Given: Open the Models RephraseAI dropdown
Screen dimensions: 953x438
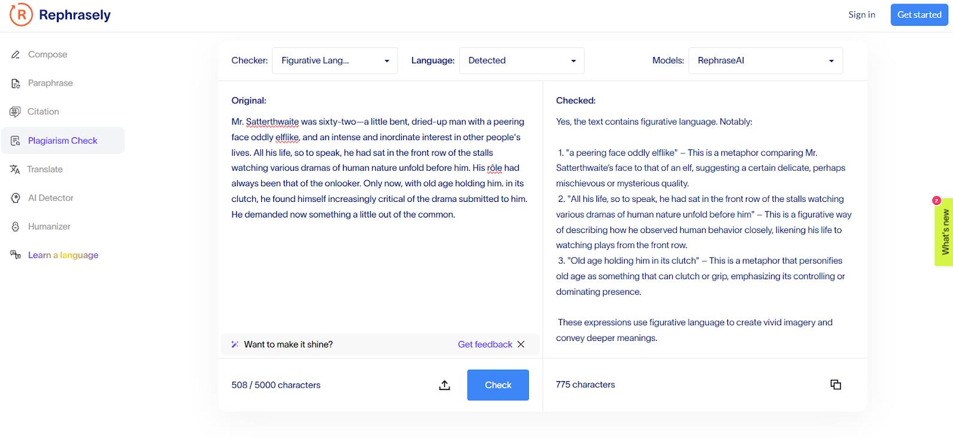Looking at the screenshot, I should [766, 61].
